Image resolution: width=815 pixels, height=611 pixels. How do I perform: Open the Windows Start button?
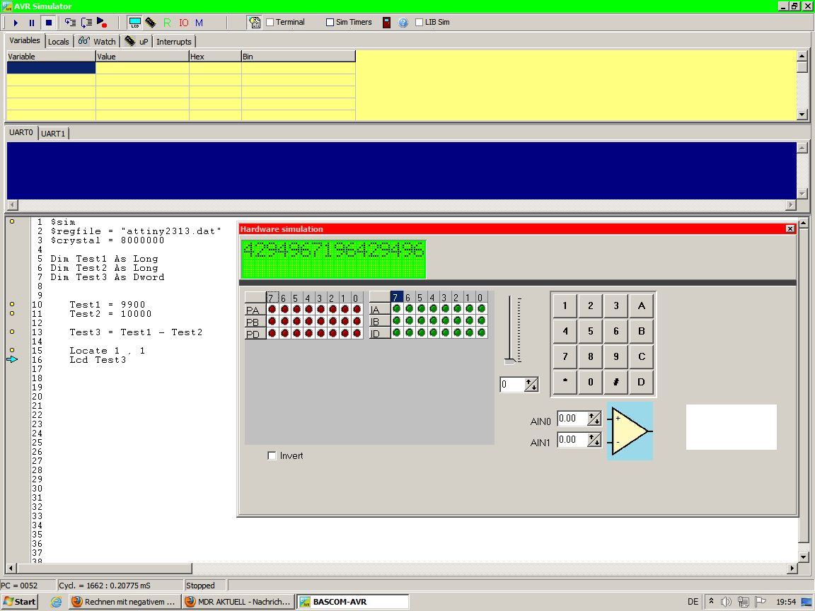pos(20,602)
